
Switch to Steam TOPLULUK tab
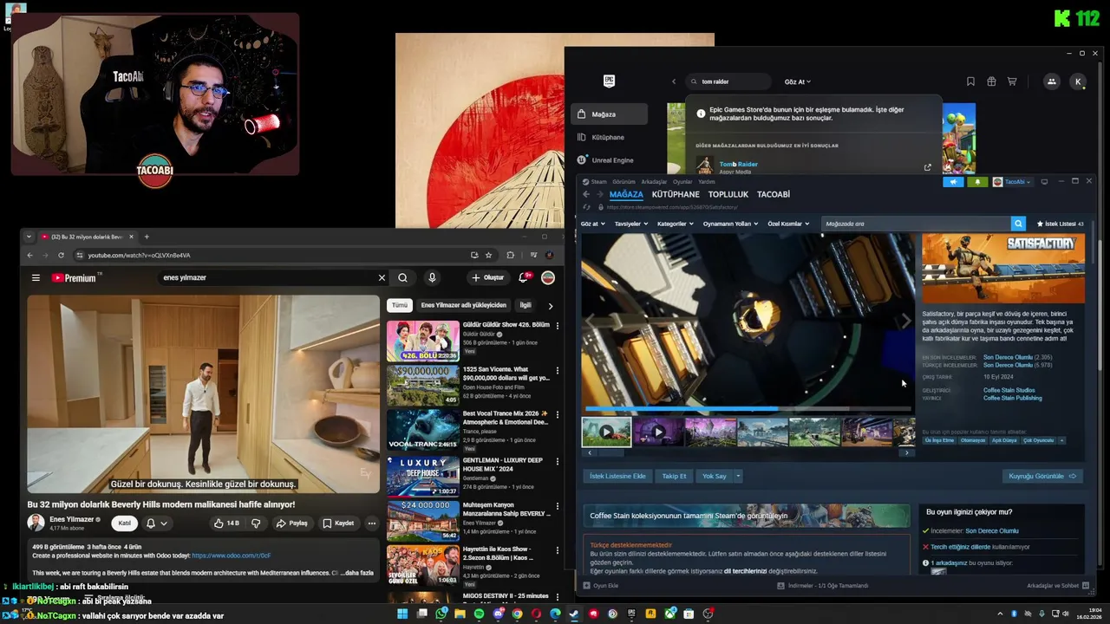coord(728,194)
